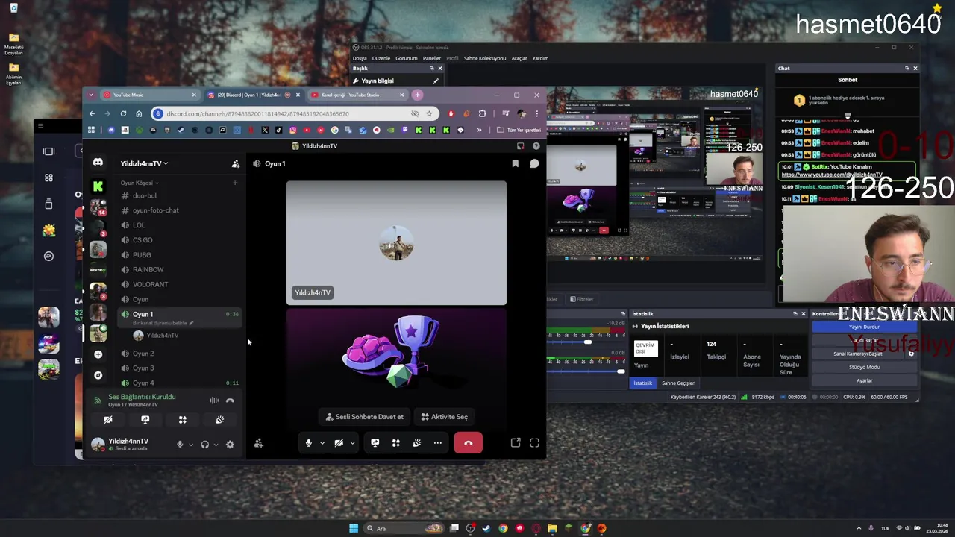
Task: Pop out the call window
Action: [516, 443]
